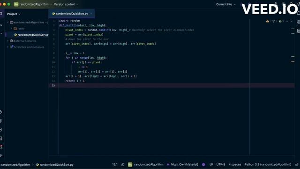Screen dimensions: 300x169
Task: Click the yellow macOS minimize button
Action: pos(4,4)
